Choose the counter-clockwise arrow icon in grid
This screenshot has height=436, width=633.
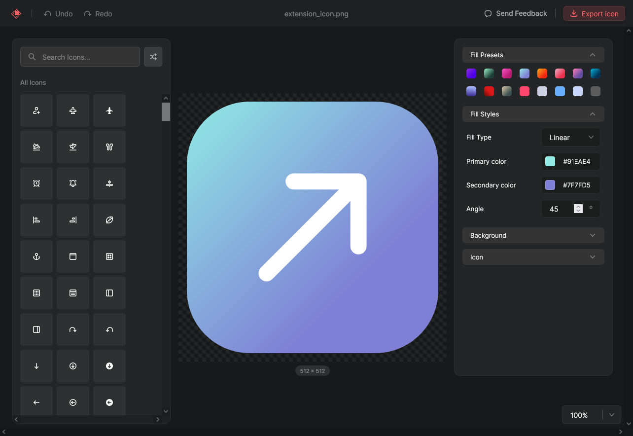pos(109,329)
